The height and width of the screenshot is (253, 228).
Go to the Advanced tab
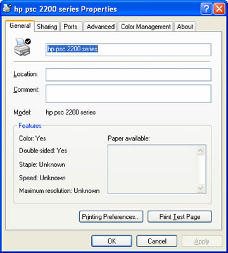[101, 27]
